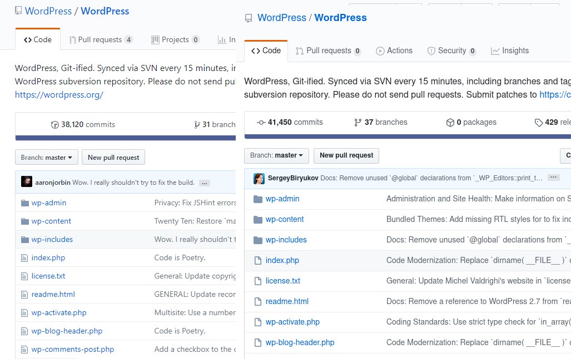This screenshot has height=359, width=571.
Task: Click the branch icon beside 37 branches
Action: coord(358,123)
